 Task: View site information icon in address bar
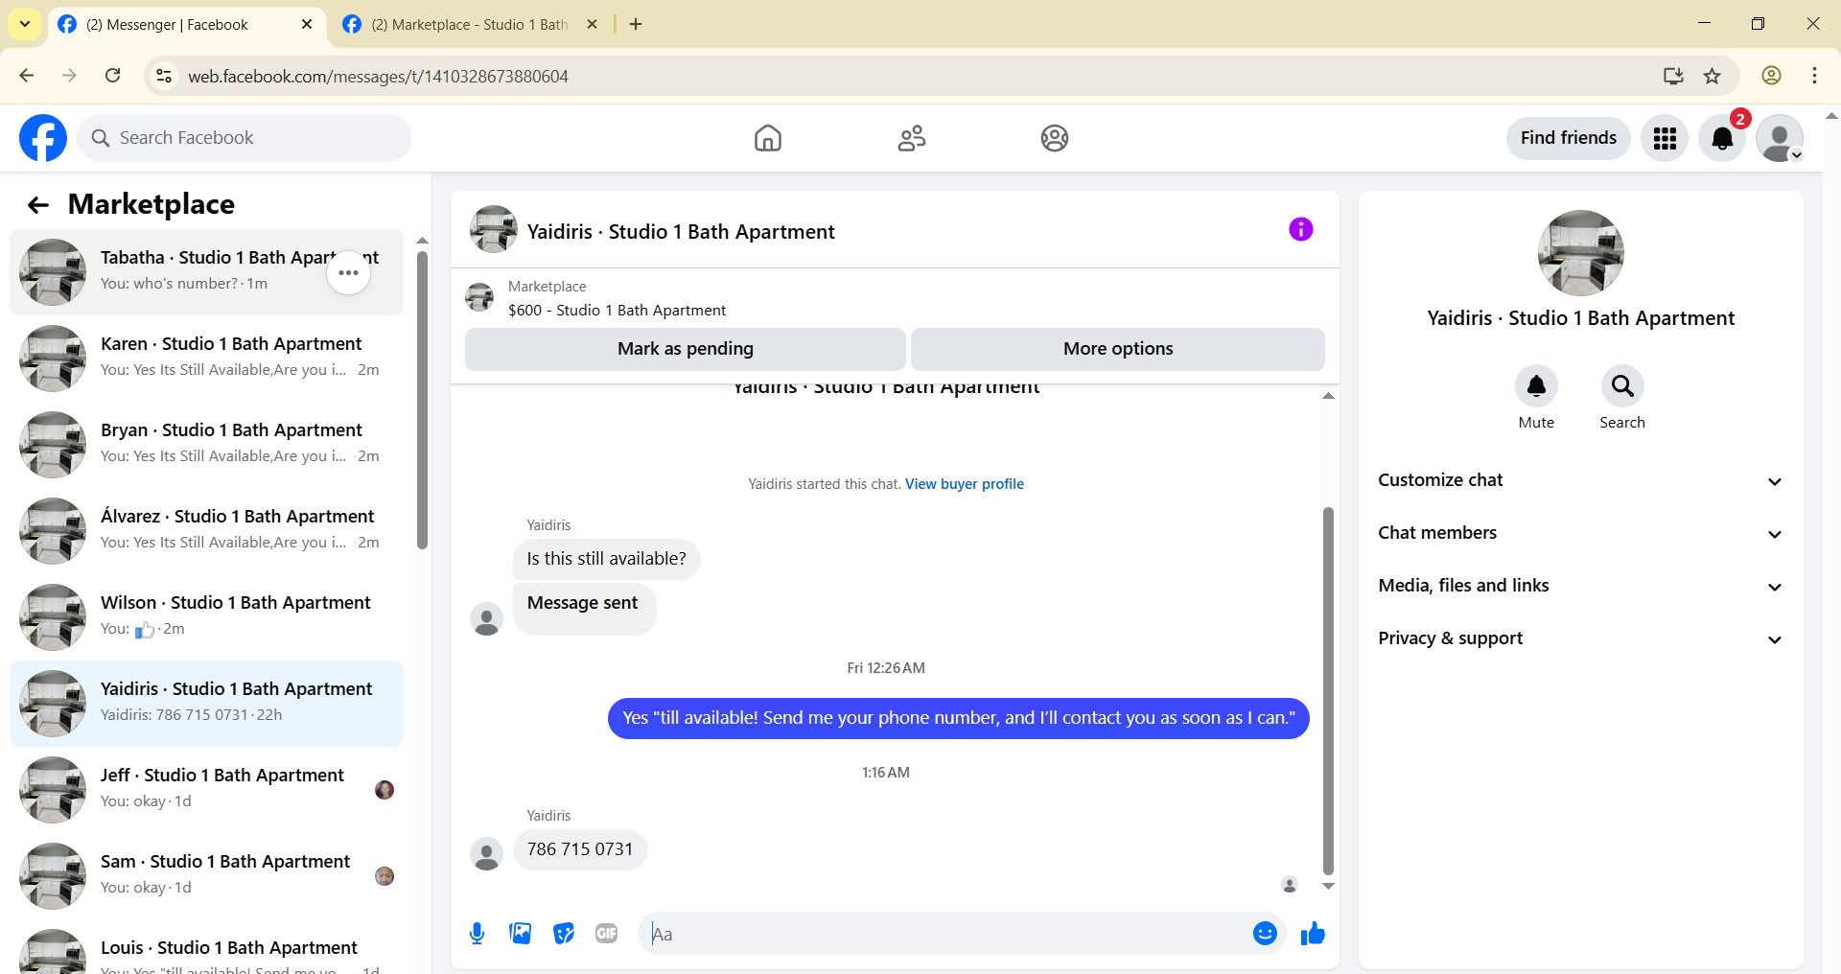click(x=164, y=76)
